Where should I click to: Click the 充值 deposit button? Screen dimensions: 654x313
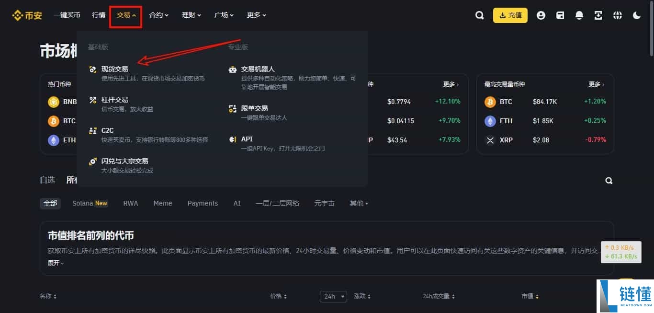(x=510, y=15)
